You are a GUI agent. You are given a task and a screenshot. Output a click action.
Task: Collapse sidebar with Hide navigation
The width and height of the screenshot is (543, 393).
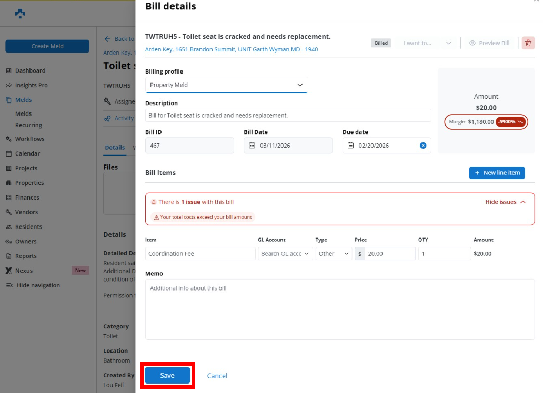[x=38, y=285]
